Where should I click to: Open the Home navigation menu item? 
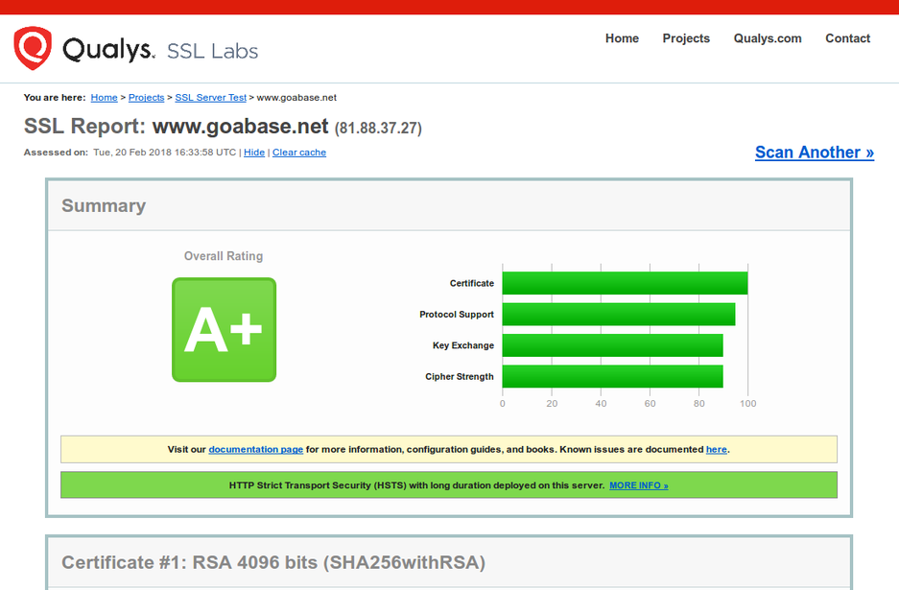[622, 38]
